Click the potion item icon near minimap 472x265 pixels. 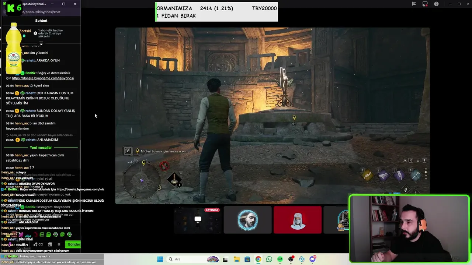pos(174,180)
